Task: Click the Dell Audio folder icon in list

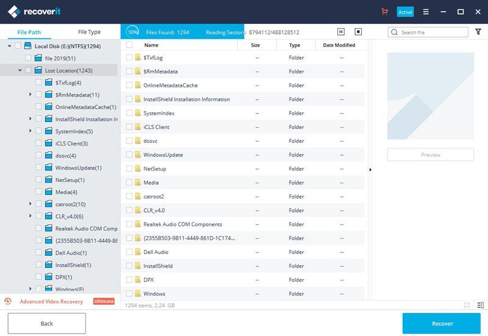Action: (138, 252)
